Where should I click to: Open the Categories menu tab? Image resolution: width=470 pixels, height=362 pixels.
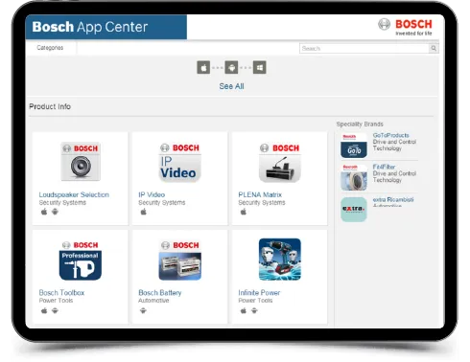tap(50, 48)
